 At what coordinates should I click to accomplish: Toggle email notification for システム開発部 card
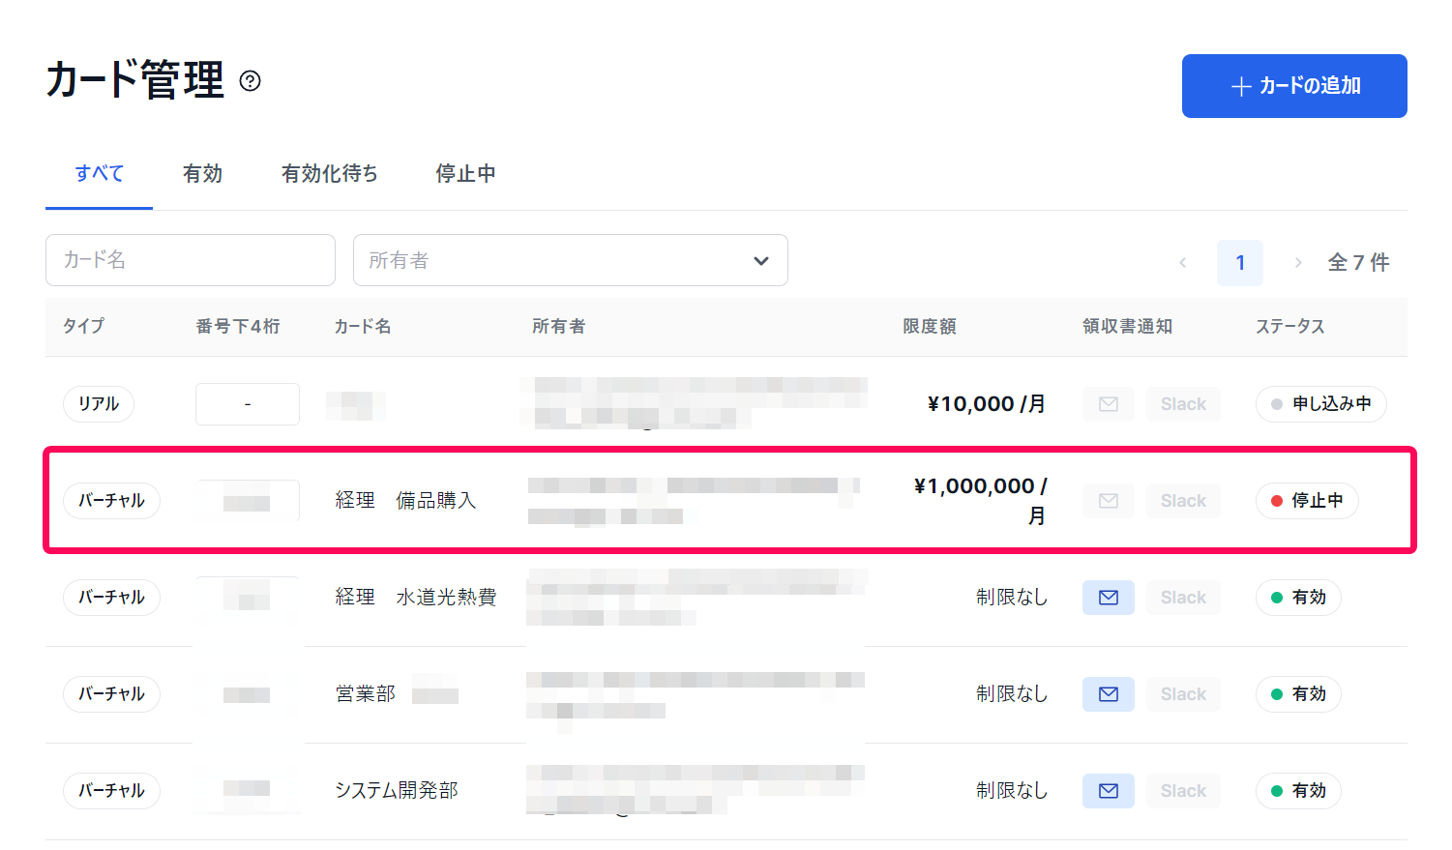[1109, 791]
